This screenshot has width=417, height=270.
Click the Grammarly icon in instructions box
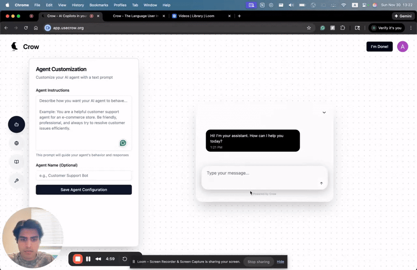click(x=123, y=143)
